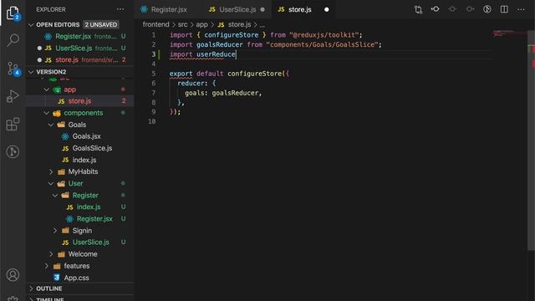Viewport: 535px width, 301px height.
Task: Collapse the Register folder
Action: 55,195
